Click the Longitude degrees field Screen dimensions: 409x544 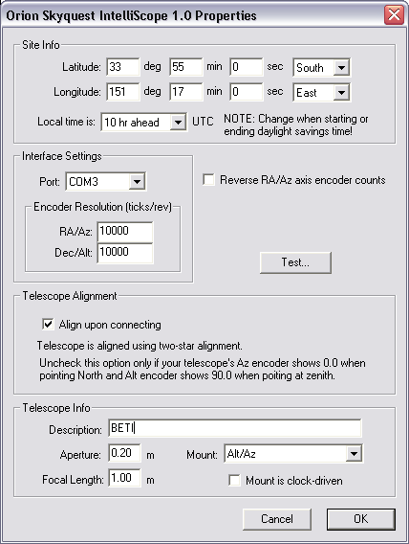click(123, 92)
